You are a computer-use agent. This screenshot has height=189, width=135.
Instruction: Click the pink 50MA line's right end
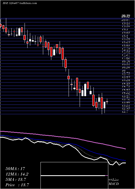point(125,149)
